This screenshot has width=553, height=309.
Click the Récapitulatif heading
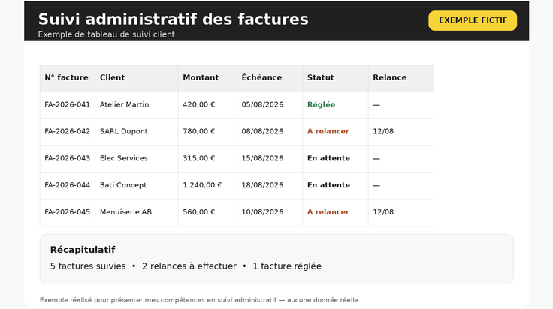click(83, 250)
